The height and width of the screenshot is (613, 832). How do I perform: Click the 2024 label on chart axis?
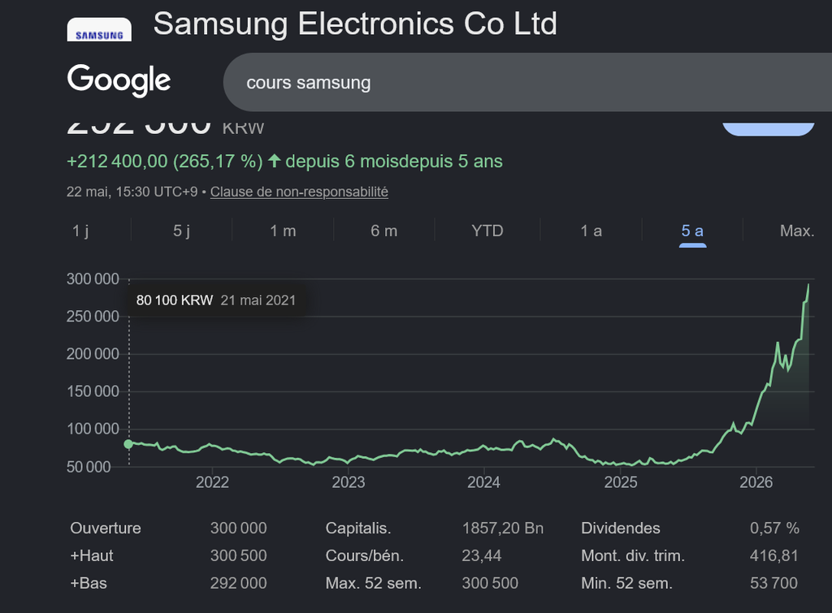click(x=483, y=482)
